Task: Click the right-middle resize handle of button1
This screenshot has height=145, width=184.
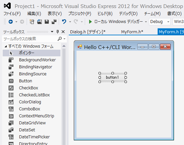Action: click(x=126, y=78)
